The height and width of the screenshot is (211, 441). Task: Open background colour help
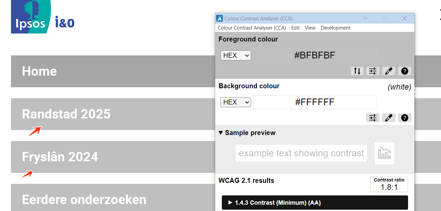(404, 118)
